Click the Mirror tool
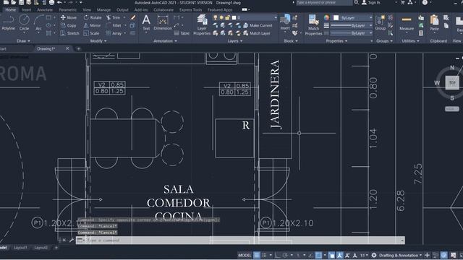The height and width of the screenshot is (260, 463). pos(92,26)
